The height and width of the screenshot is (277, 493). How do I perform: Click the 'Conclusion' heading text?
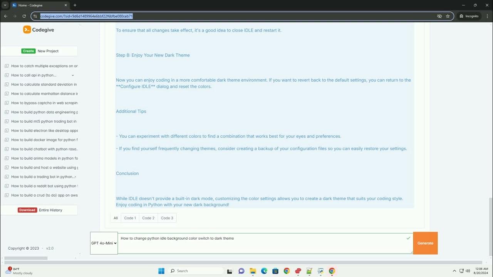[x=127, y=173]
